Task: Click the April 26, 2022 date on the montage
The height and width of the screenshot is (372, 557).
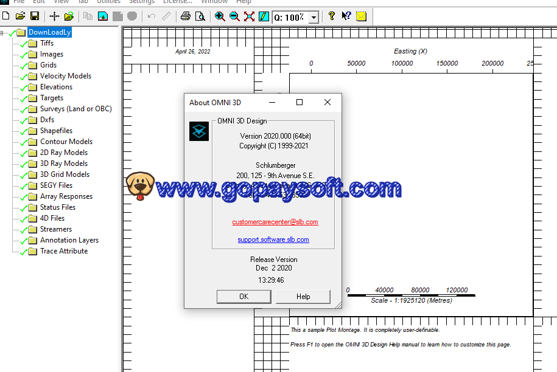Action: (x=192, y=52)
